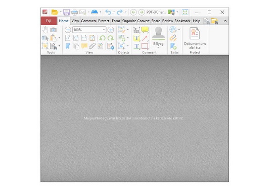The image size is (278, 189).
Task: Click the Save floppy disk icon
Action: 66,12
